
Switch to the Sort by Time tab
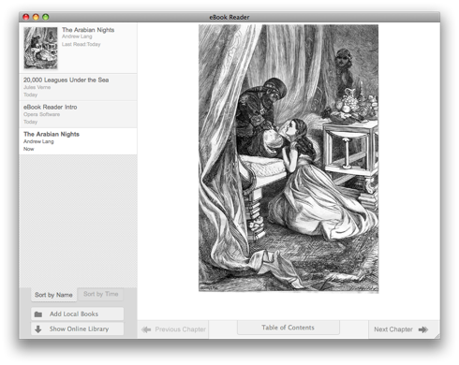(100, 294)
